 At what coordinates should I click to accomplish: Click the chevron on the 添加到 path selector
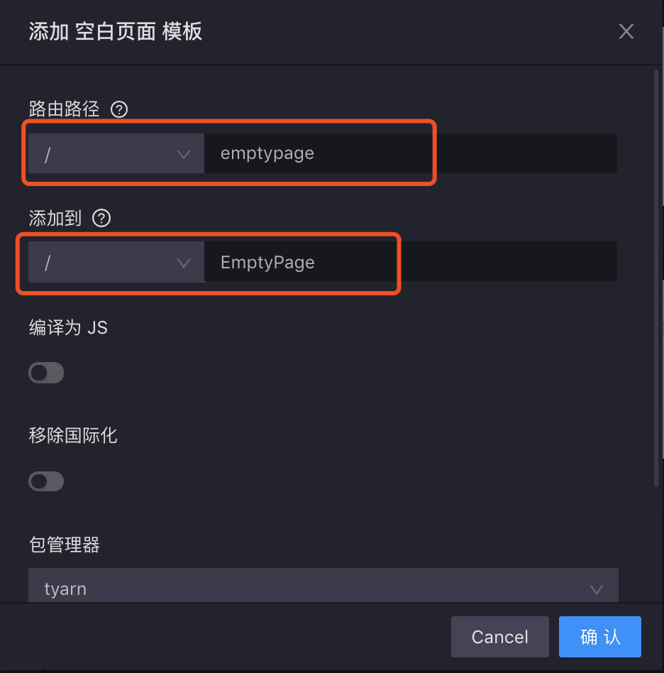pyautogui.click(x=184, y=262)
